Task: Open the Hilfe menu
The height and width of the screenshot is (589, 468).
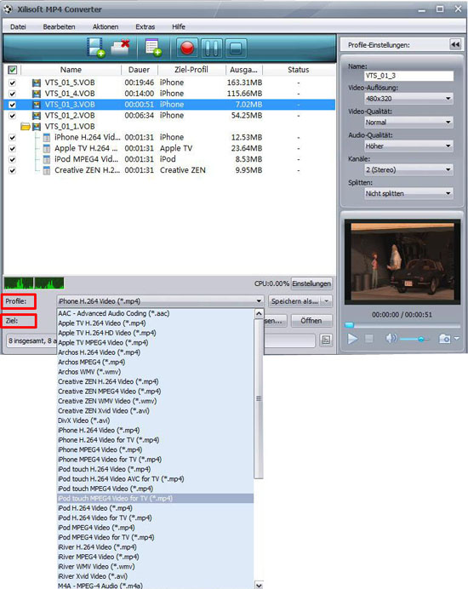Action: click(179, 26)
